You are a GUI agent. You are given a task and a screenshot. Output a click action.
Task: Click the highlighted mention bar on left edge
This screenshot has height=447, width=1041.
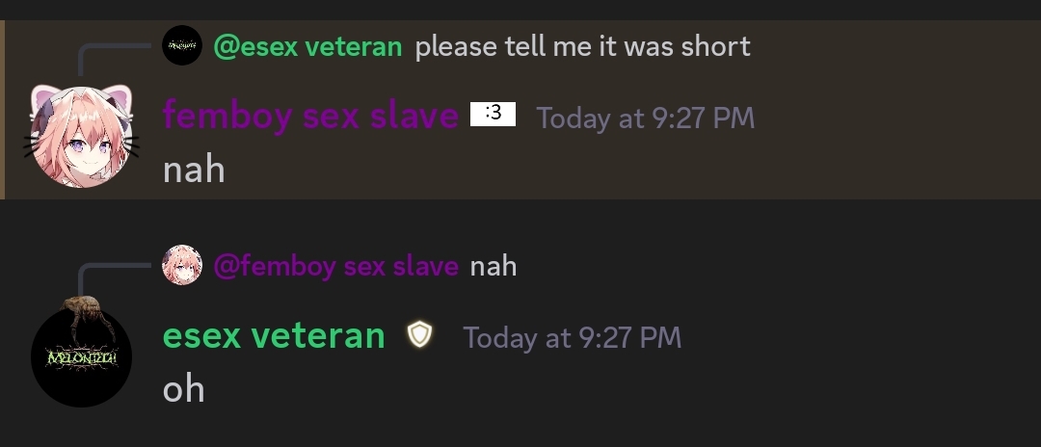pyautogui.click(x=2, y=110)
